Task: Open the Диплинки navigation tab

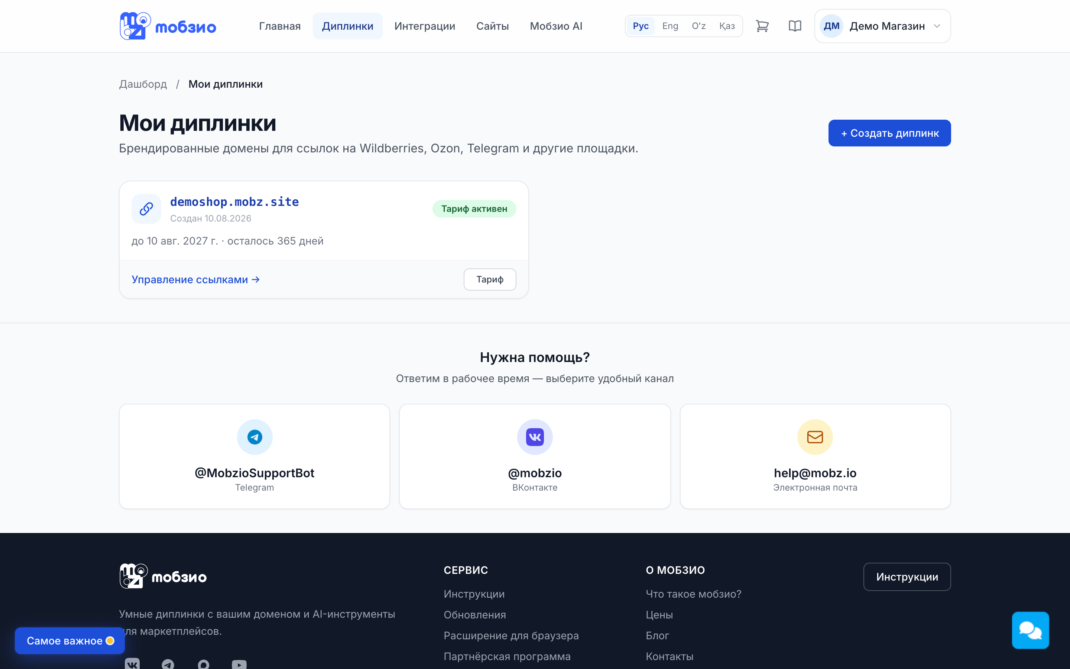Action: click(347, 26)
